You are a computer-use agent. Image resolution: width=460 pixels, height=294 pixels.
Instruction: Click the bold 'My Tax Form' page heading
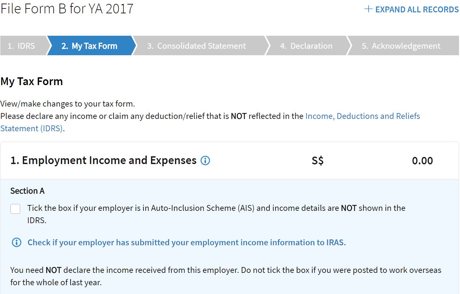pyautogui.click(x=32, y=82)
